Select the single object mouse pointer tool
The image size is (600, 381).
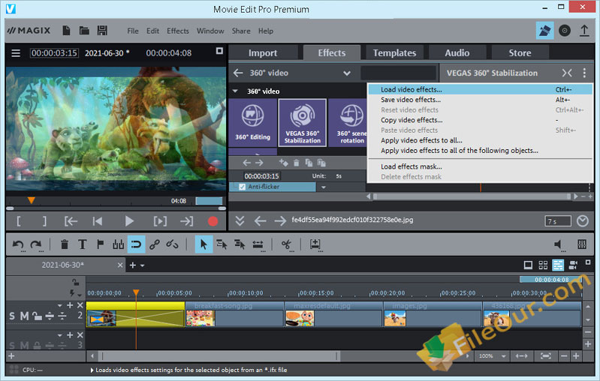point(204,244)
